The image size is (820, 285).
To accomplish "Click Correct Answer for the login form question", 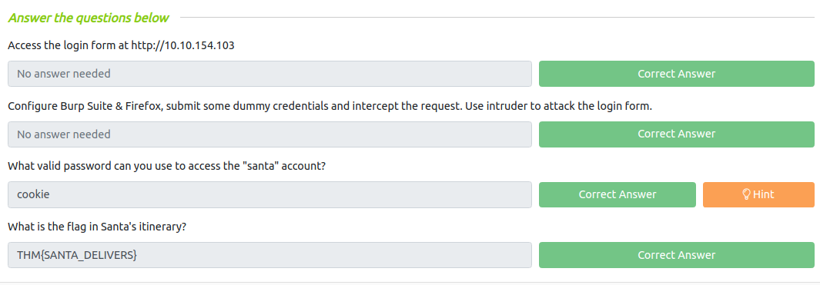I will point(676,74).
